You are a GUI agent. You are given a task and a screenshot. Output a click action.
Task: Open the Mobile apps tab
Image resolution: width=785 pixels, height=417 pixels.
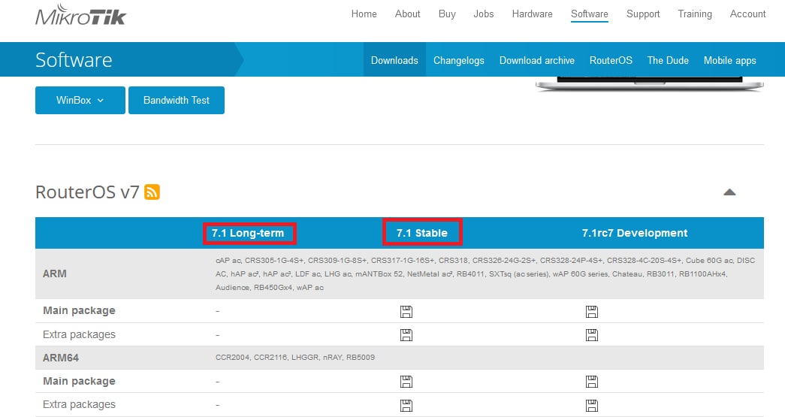tap(730, 60)
